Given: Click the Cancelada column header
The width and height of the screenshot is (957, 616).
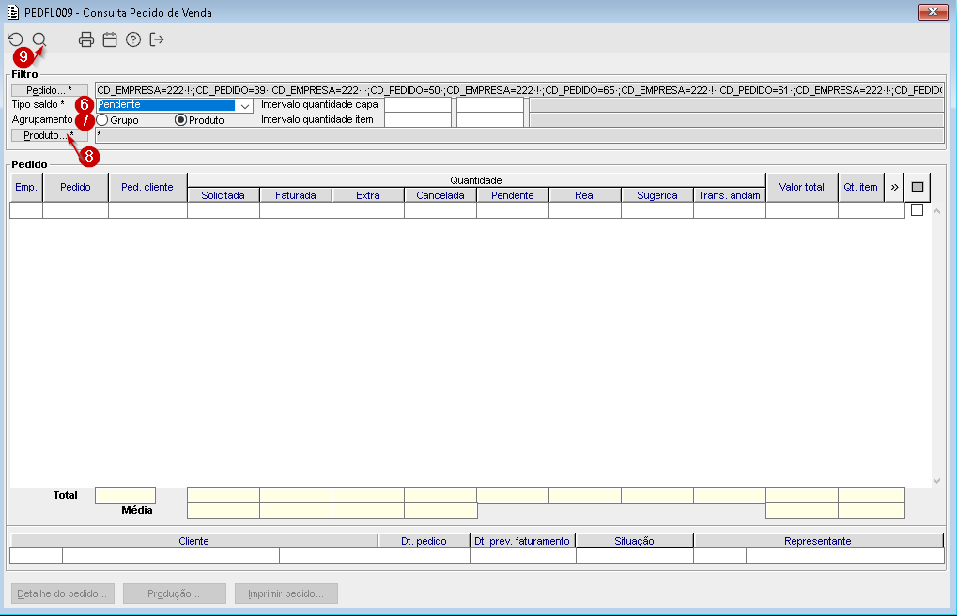Looking at the screenshot, I should click(x=440, y=195).
